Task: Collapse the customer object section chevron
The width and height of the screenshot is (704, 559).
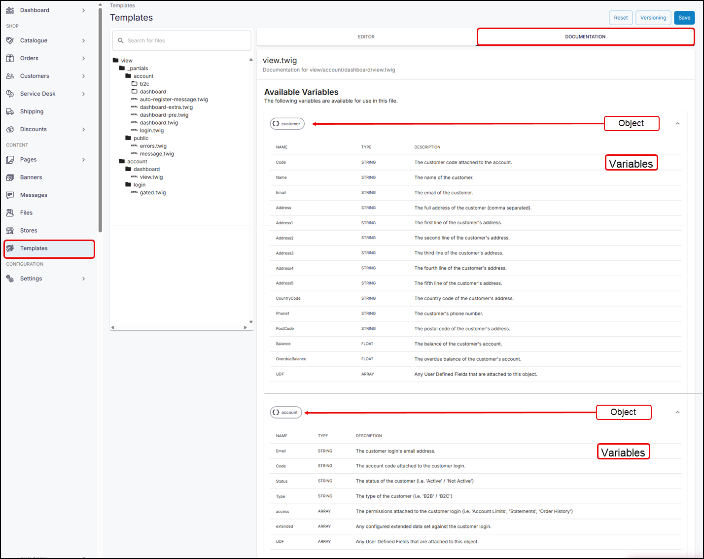Action: tap(677, 124)
